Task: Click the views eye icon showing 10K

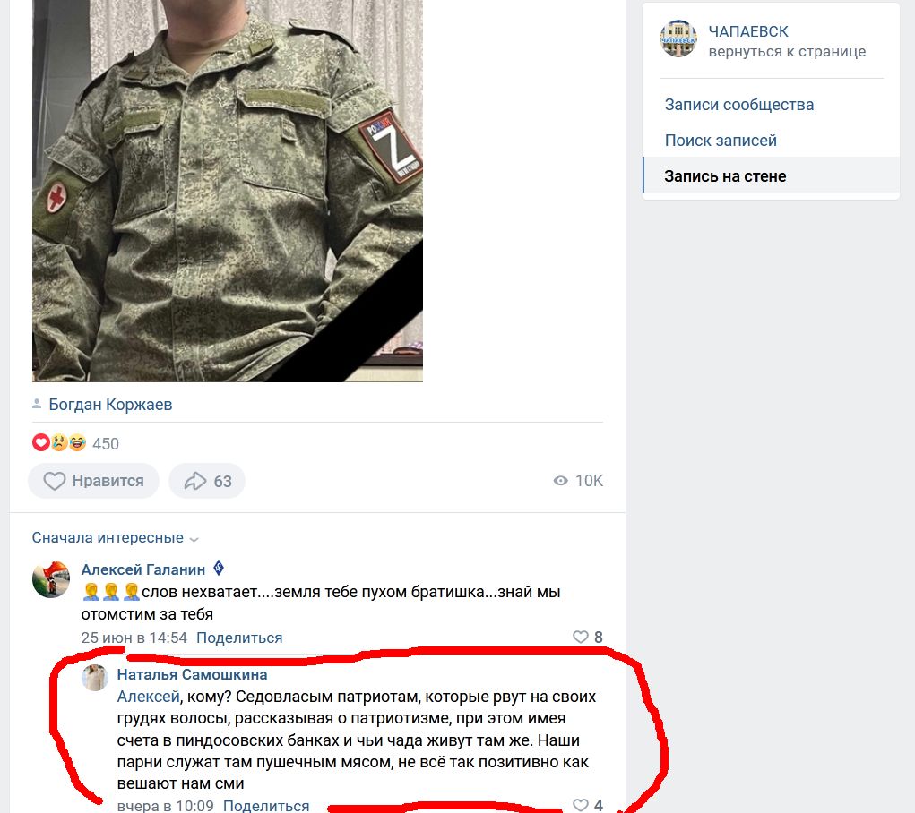Action: point(560,481)
